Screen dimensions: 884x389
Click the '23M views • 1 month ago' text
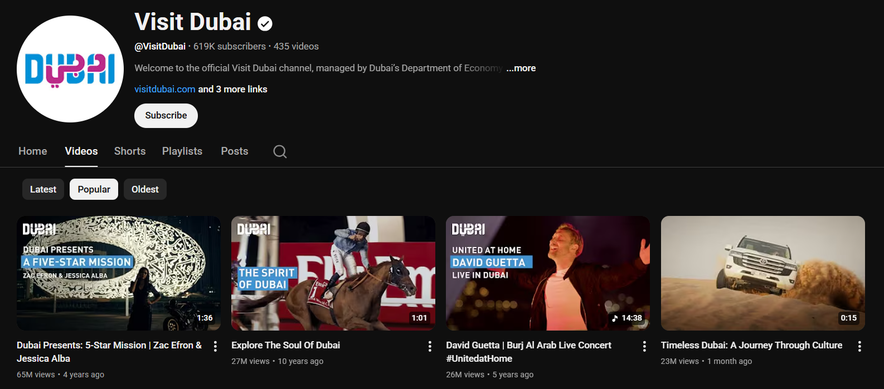point(706,361)
